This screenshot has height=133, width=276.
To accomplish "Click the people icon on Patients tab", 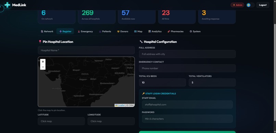I will point(100,31).
